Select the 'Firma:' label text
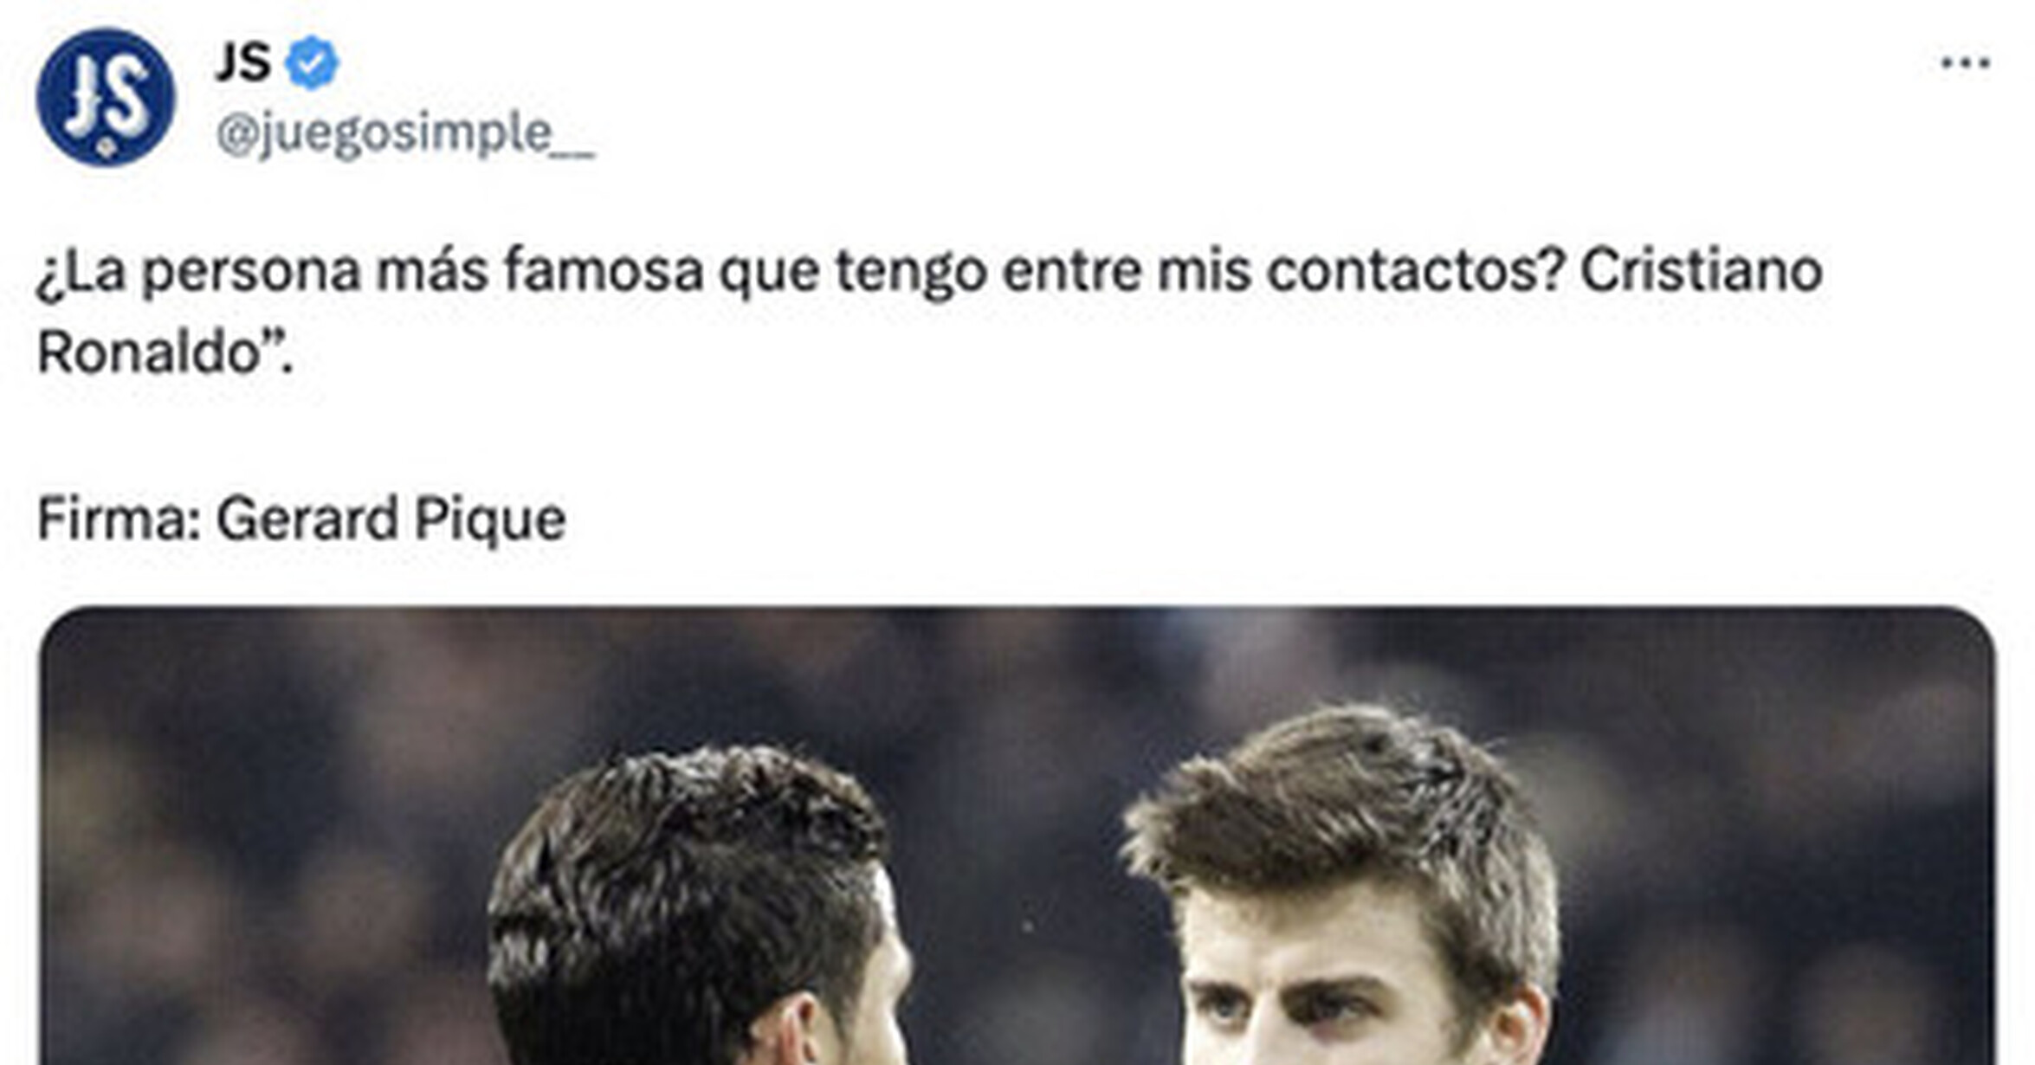This screenshot has width=2035, height=1065. tap(120, 519)
